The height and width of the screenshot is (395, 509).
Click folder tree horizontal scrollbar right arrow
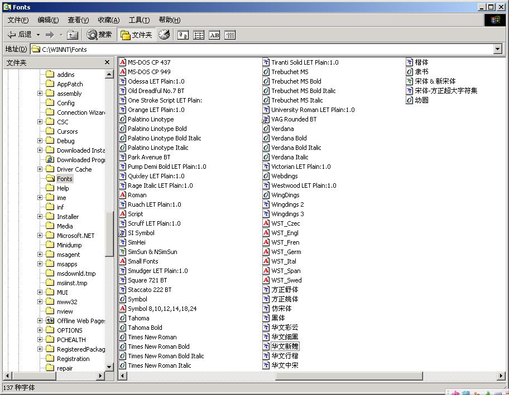(100, 376)
